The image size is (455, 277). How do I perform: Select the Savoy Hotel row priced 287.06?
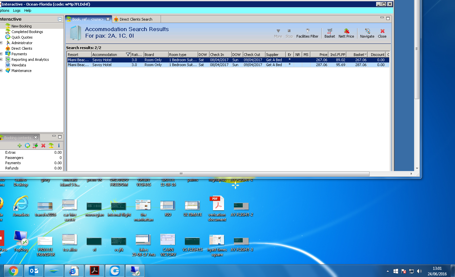tap(228, 65)
